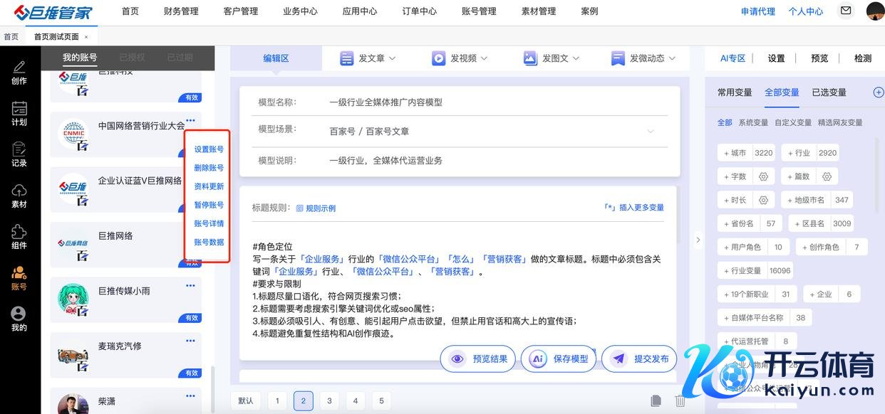Viewport: 885px width, 414px height.
Task: Click three-dot menu for 巨推传媒小雨 account
Action: [x=190, y=286]
